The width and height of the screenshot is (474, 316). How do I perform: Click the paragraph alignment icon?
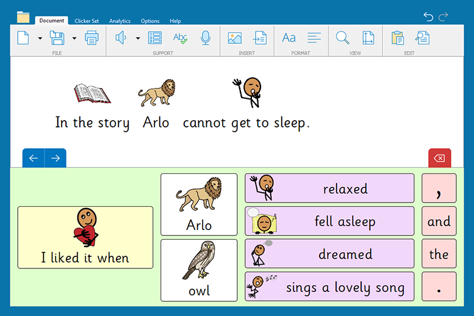314,38
